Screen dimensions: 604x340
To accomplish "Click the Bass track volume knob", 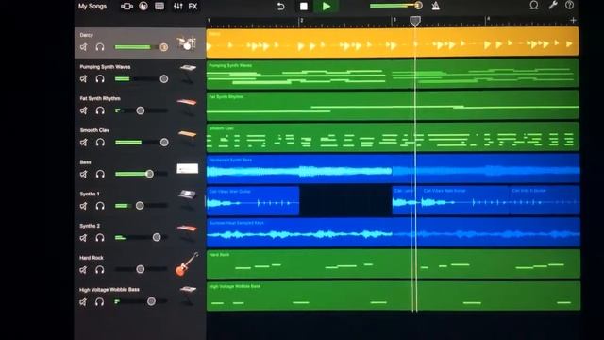I will [149, 174].
